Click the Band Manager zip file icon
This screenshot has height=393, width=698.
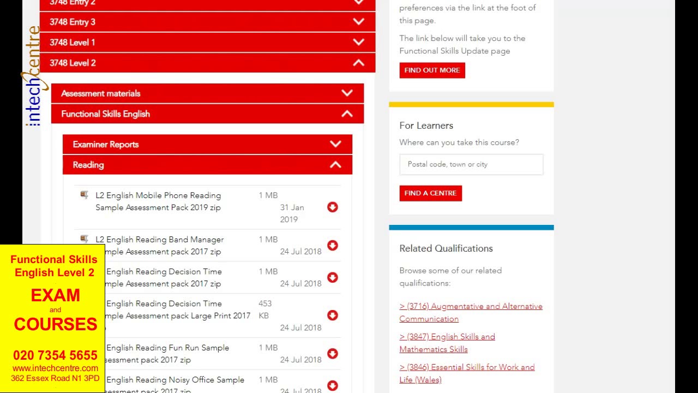[x=85, y=239]
